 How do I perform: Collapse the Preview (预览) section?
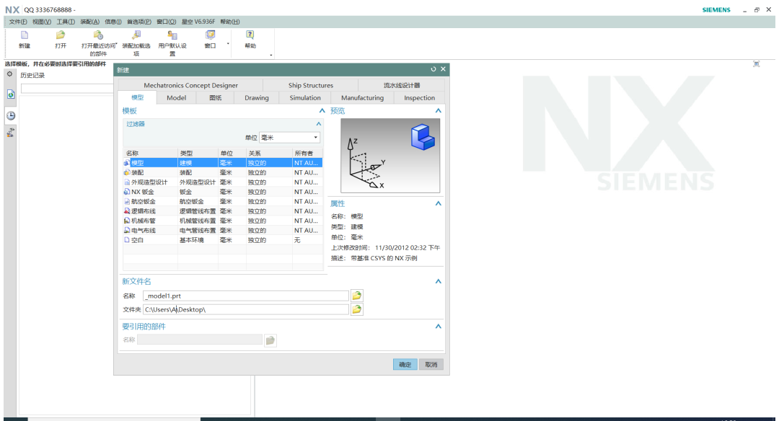tap(439, 111)
